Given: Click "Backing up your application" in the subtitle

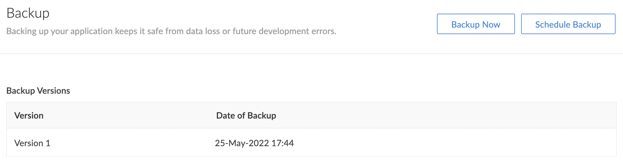Looking at the screenshot, I should tap(59, 31).
